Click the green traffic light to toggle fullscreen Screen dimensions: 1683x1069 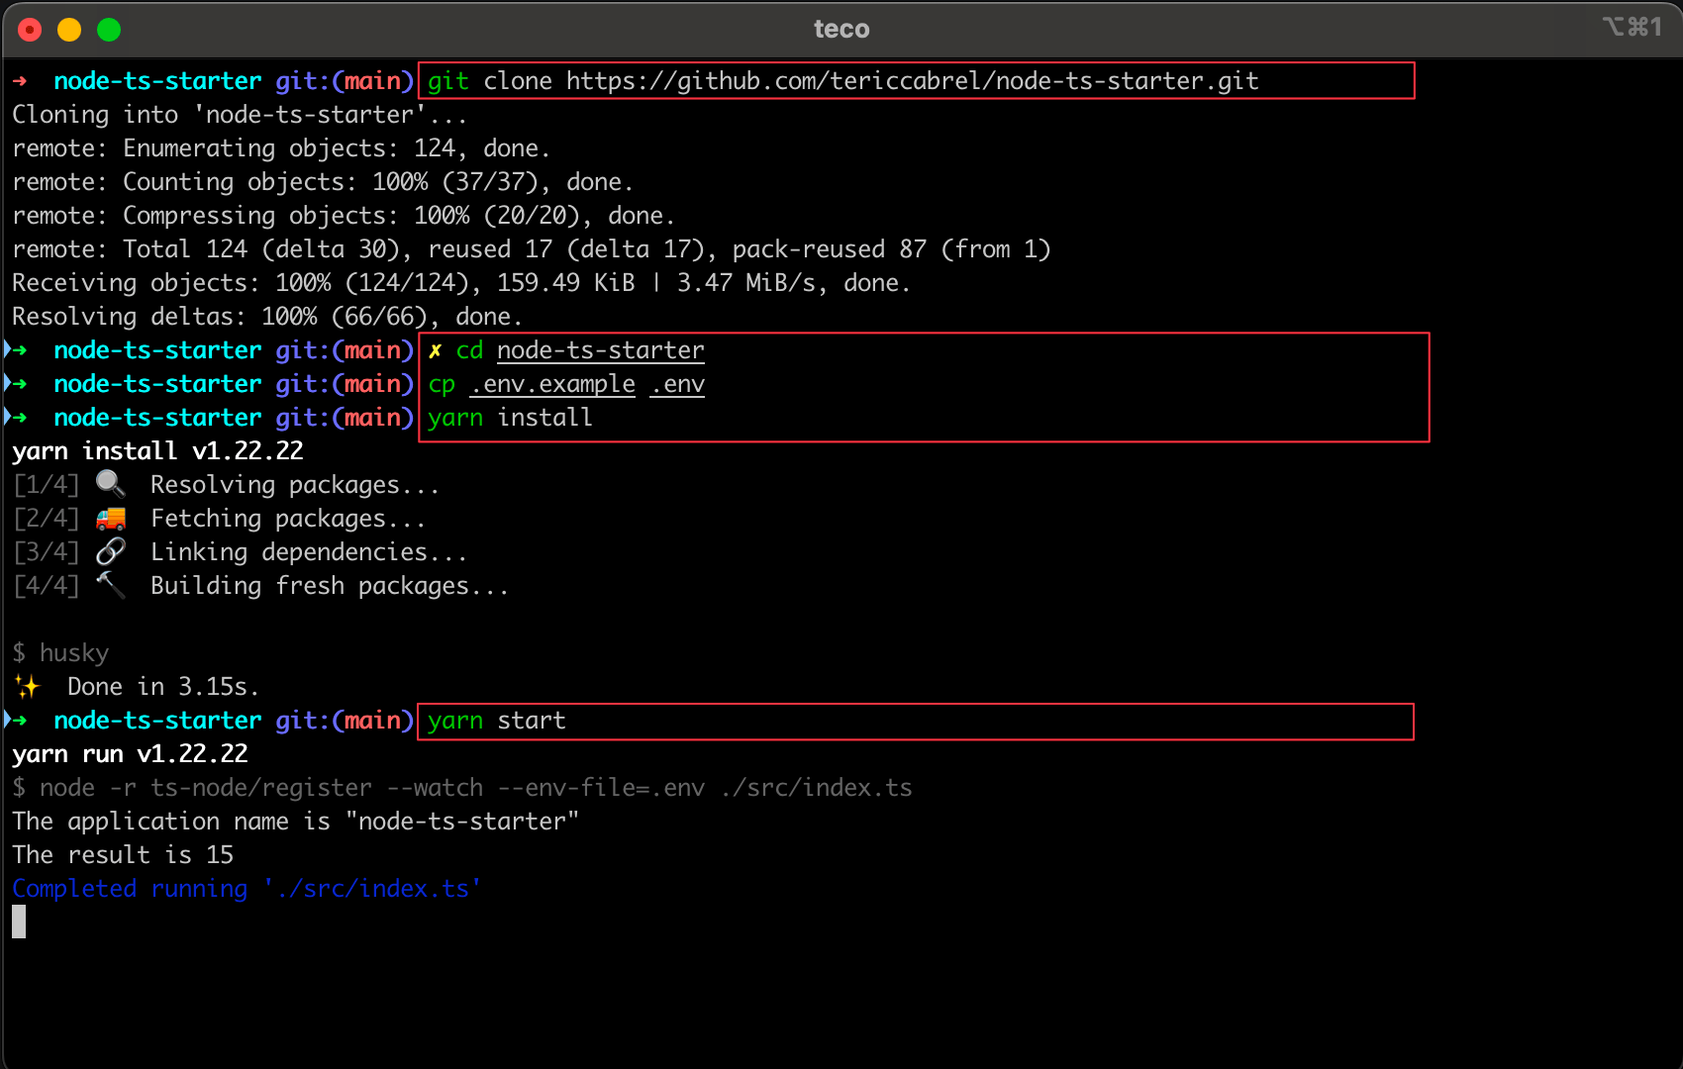(x=109, y=30)
